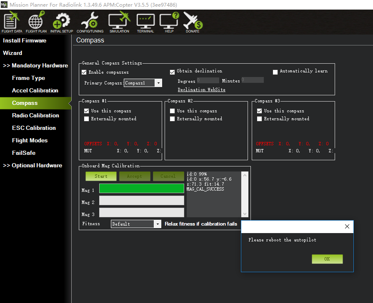Enable Automatically learn checkbox
Screen dimensions: 373x303
(x=275, y=72)
